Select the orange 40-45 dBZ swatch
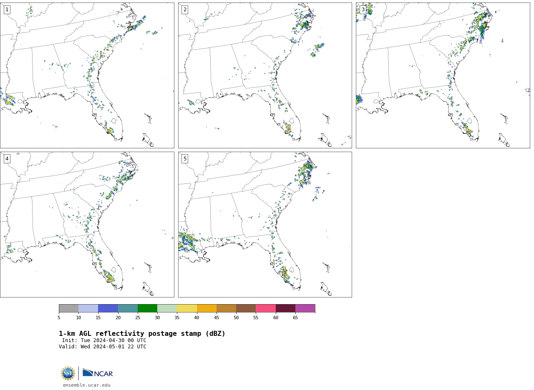 coord(207,308)
